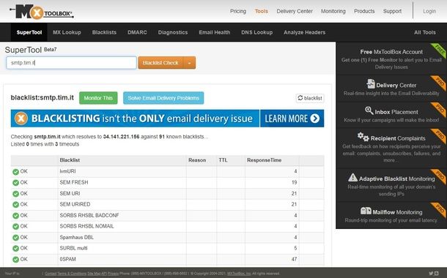Click OK check icon for SORBS RHSBL NOMAIL
Screen dimensions: 447x278
coord(15,227)
